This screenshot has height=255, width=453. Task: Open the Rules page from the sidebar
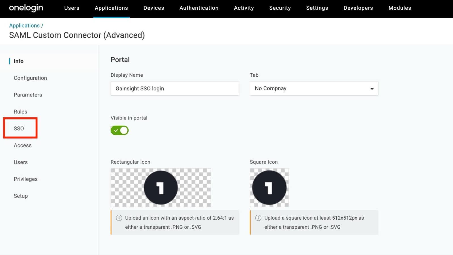pyautogui.click(x=20, y=112)
